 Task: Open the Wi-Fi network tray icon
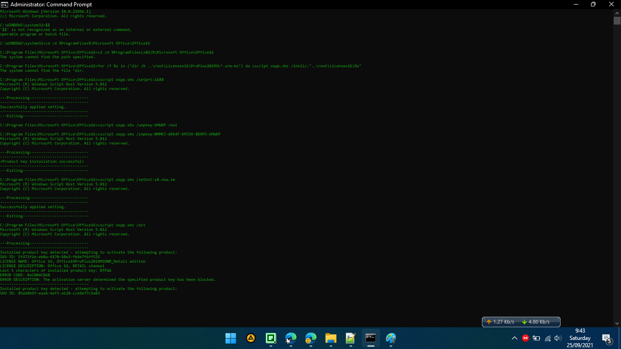pos(548,338)
